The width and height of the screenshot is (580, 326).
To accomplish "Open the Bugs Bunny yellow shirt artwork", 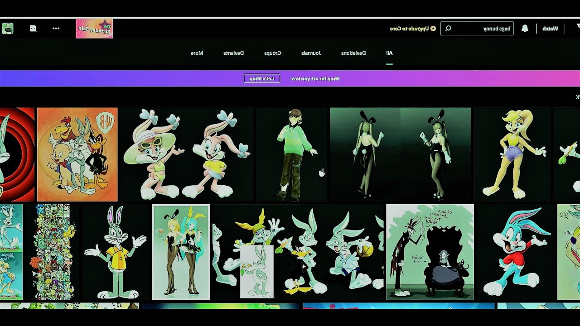I will pyautogui.click(x=116, y=252).
